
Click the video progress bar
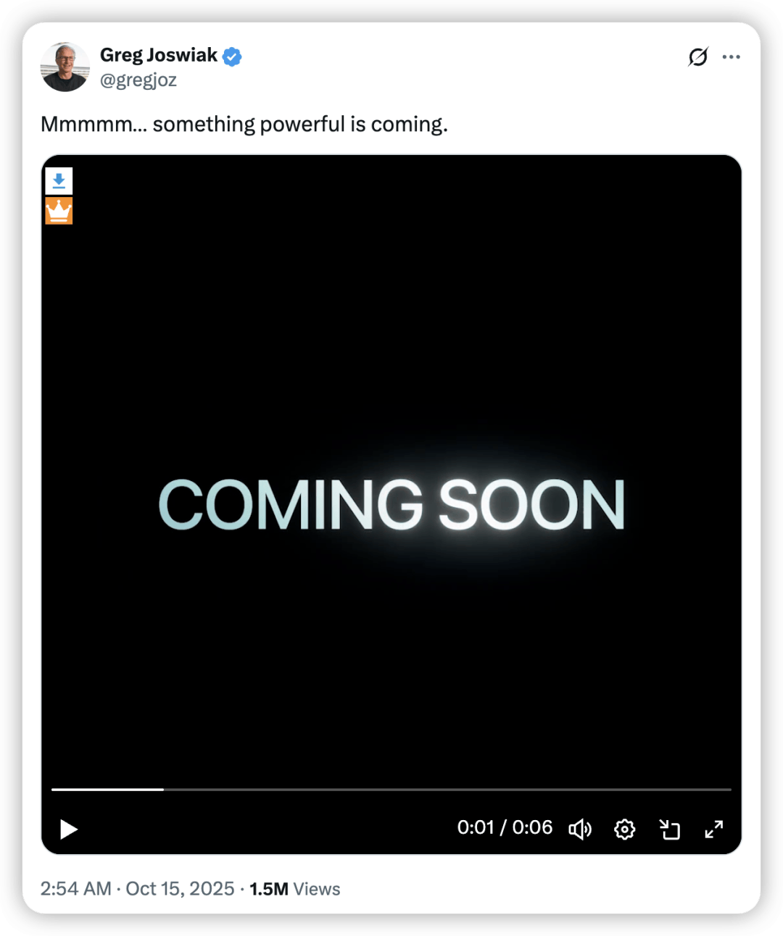391,789
